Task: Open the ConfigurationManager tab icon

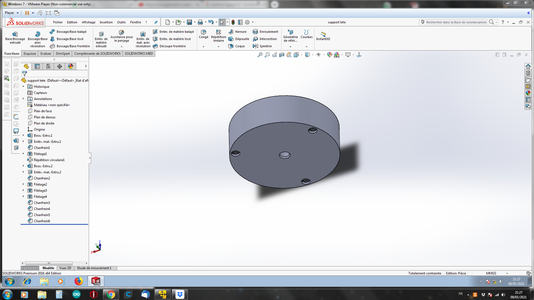Action: pos(48,66)
